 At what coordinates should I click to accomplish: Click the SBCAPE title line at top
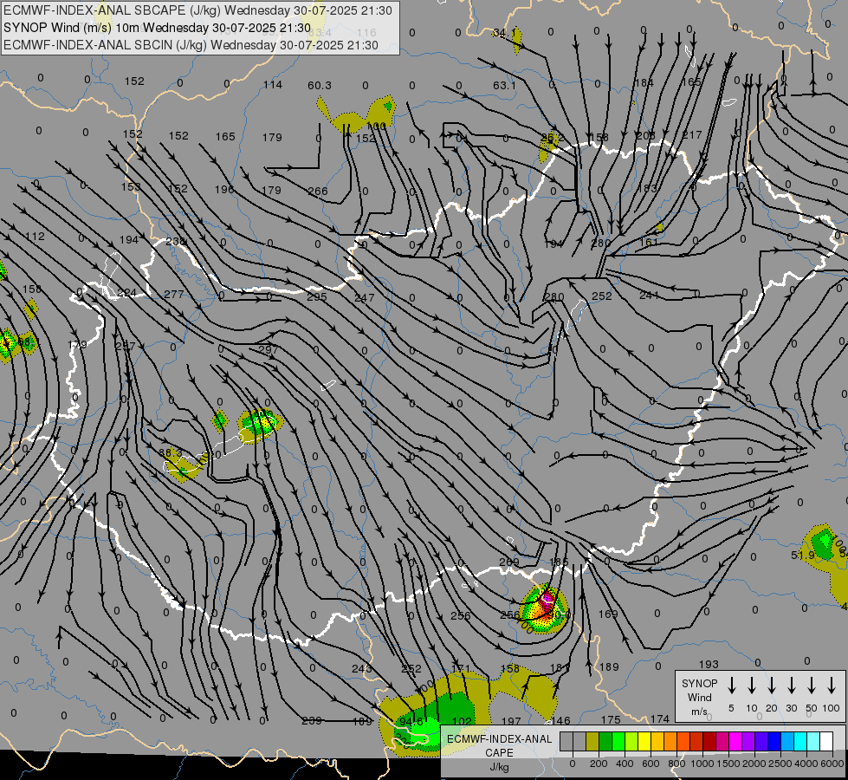(x=197, y=10)
